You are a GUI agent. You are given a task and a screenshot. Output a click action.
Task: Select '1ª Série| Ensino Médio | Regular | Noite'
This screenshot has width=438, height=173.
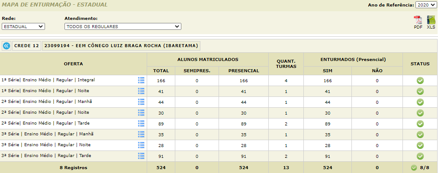(45, 91)
